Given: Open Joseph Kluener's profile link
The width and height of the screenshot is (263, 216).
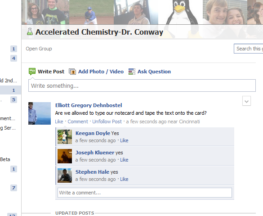Looking at the screenshot, I should pyautogui.click(x=95, y=153).
